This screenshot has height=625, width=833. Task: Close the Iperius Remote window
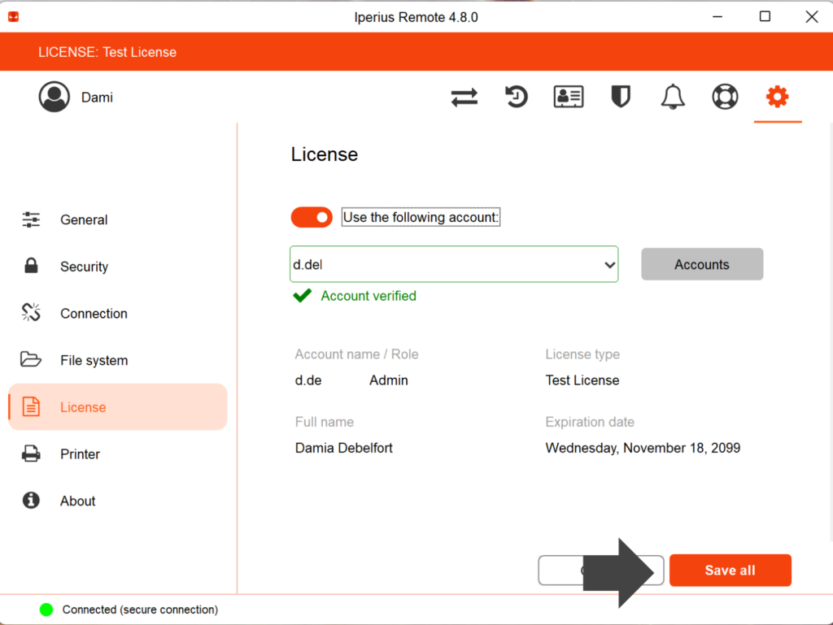812,16
